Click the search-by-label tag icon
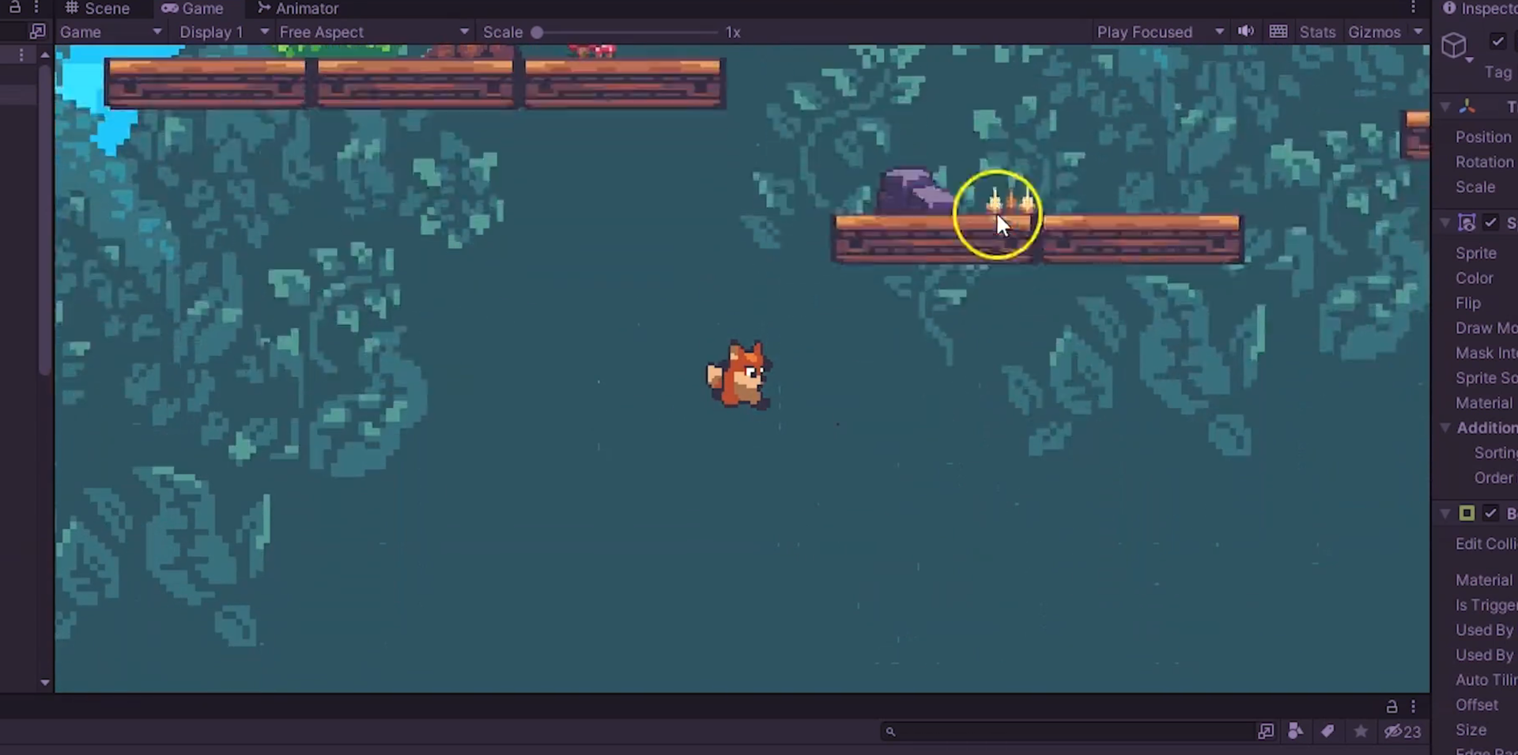 [x=1327, y=731]
